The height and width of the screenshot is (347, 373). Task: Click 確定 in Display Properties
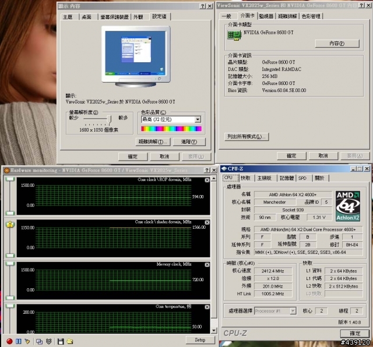133,157
